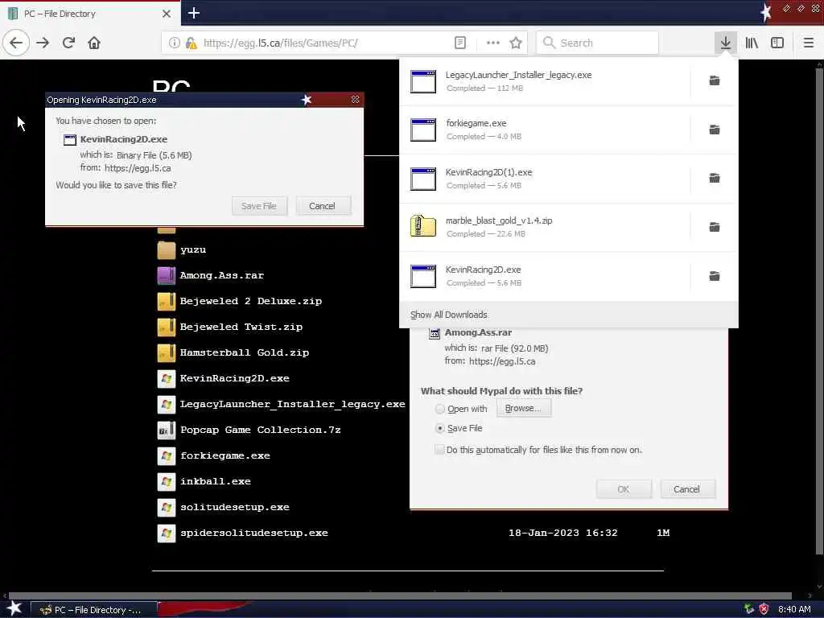
Task: Click LegacyLauncher_Installer_legacy.exe in directory listing
Action: (292, 404)
